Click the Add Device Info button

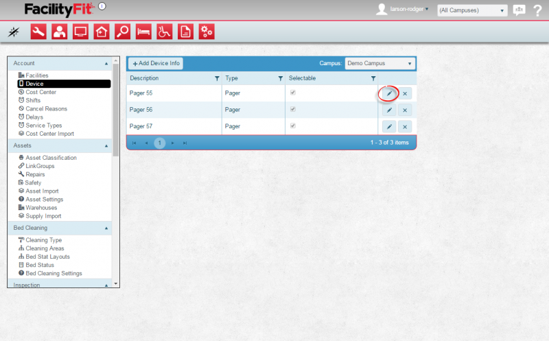156,63
